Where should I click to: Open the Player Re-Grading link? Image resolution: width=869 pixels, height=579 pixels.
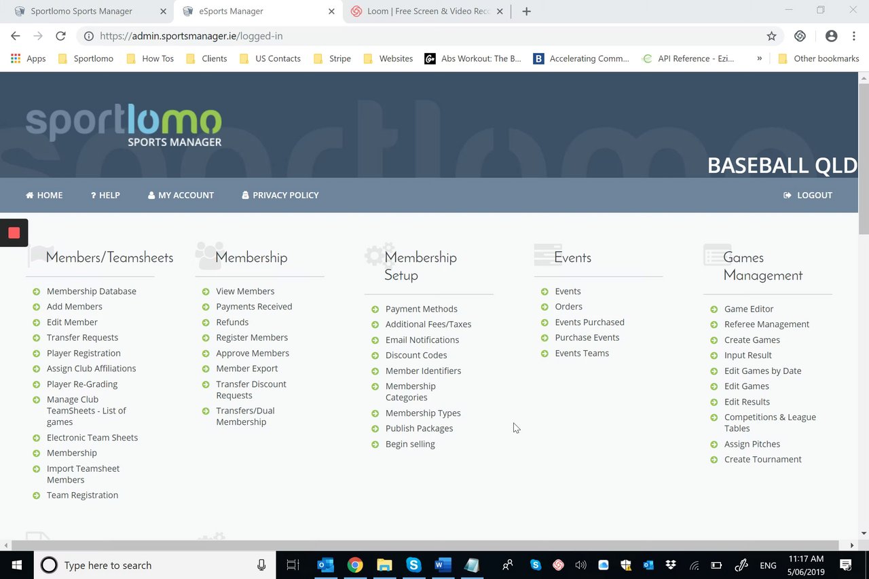[x=81, y=384]
